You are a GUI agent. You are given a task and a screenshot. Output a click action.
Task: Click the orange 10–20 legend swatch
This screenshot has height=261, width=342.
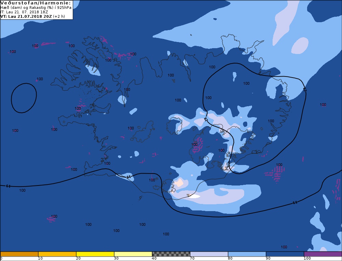[57, 254]
